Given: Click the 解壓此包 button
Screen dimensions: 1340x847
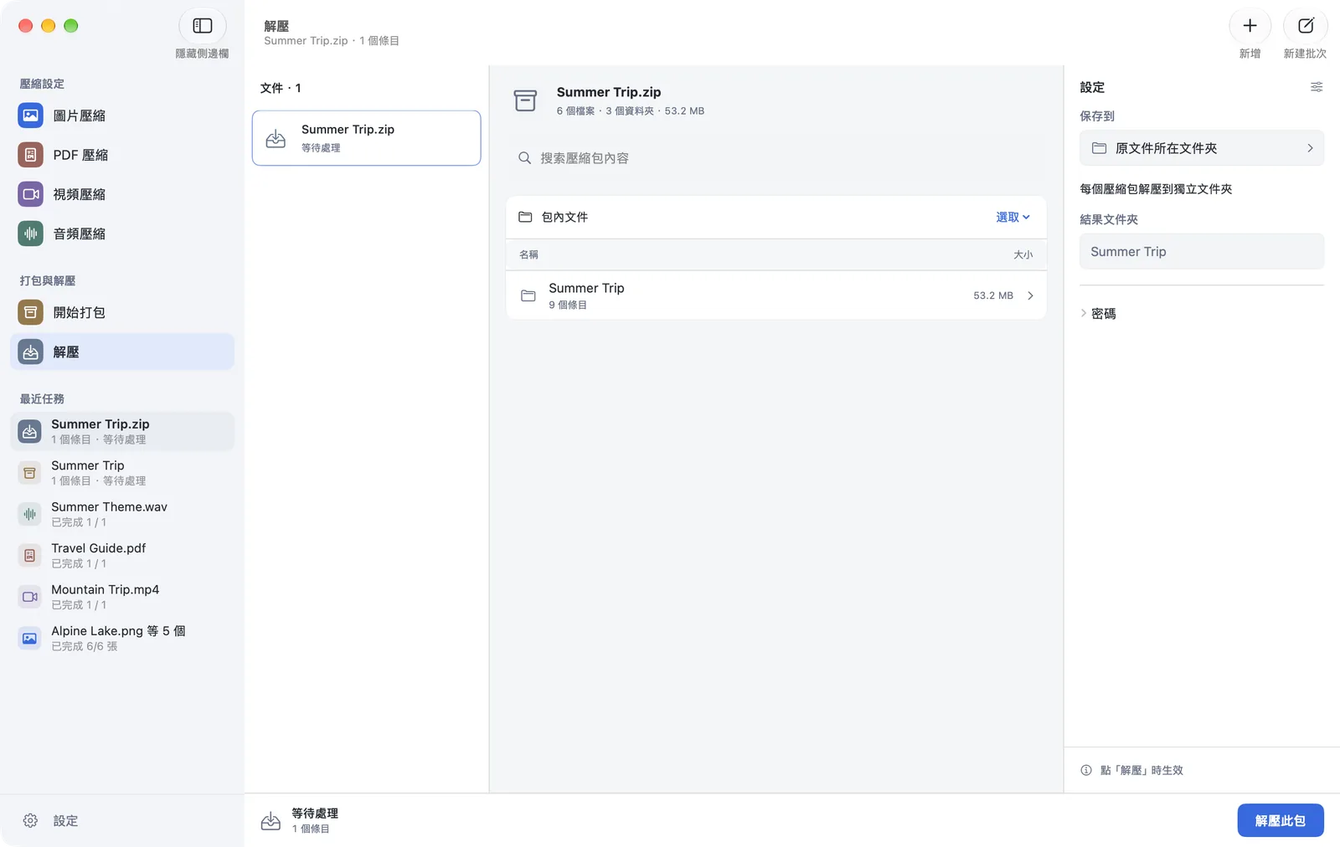Looking at the screenshot, I should tap(1281, 821).
